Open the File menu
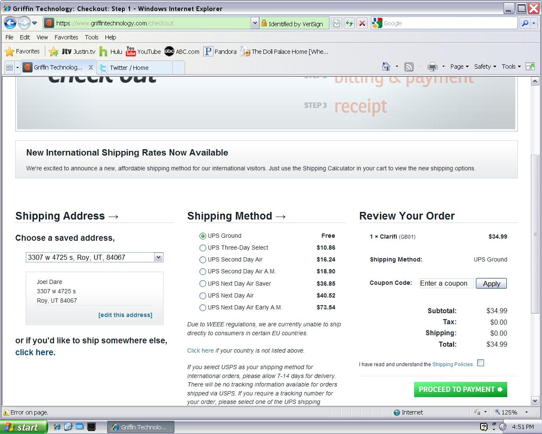542x434 pixels. (9, 37)
